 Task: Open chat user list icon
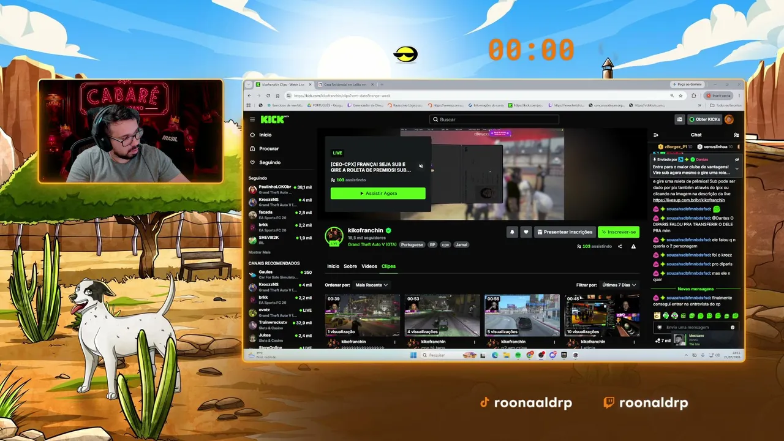pos(736,135)
